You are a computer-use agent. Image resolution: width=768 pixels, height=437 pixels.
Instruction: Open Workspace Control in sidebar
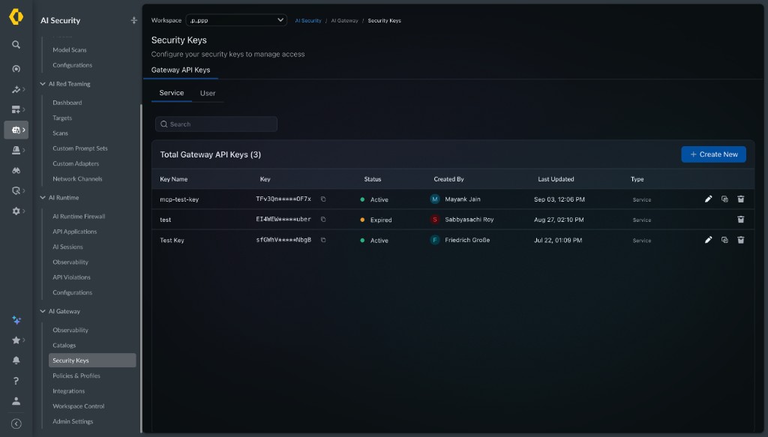click(78, 406)
